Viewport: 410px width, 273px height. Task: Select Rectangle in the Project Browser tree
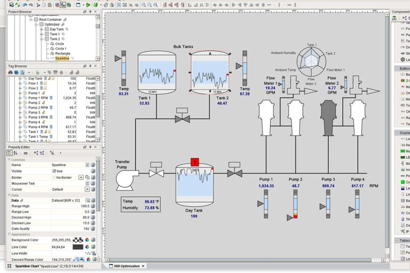click(x=62, y=53)
